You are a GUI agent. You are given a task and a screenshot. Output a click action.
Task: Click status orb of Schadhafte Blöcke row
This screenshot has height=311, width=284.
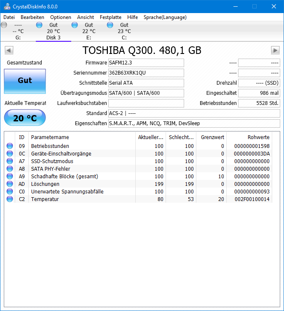tap(10, 176)
